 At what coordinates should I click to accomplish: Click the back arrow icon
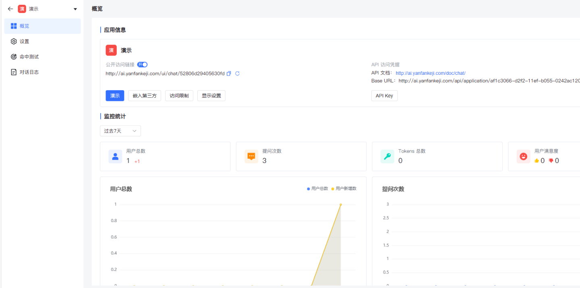click(x=10, y=9)
